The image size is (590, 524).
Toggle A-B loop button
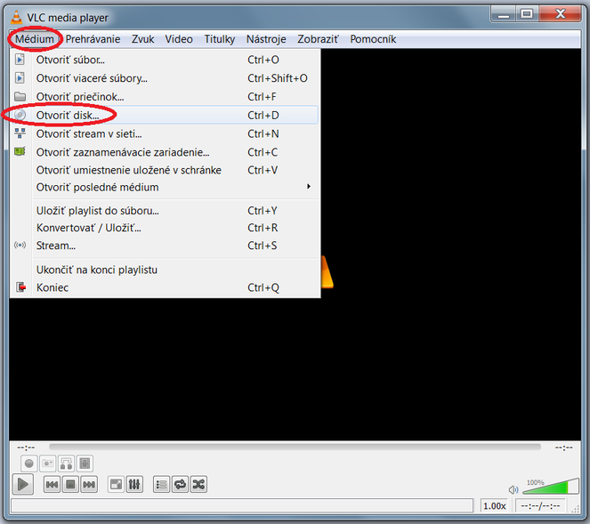tap(66, 464)
